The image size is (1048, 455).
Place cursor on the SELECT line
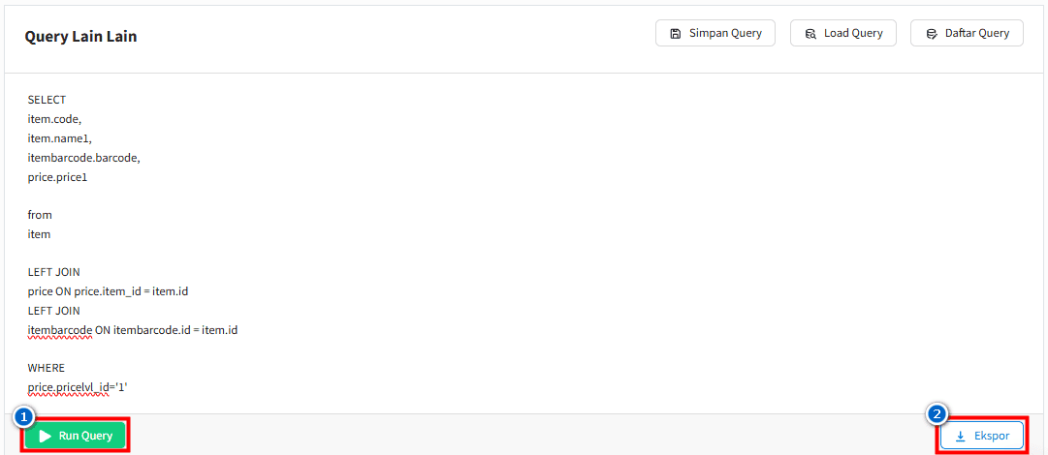(x=47, y=100)
